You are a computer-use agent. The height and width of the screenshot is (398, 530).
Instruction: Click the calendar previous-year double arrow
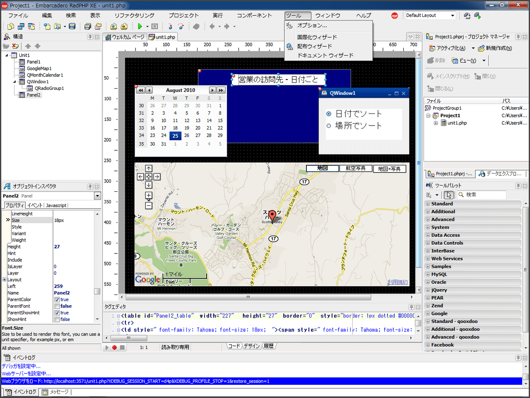[x=141, y=90]
